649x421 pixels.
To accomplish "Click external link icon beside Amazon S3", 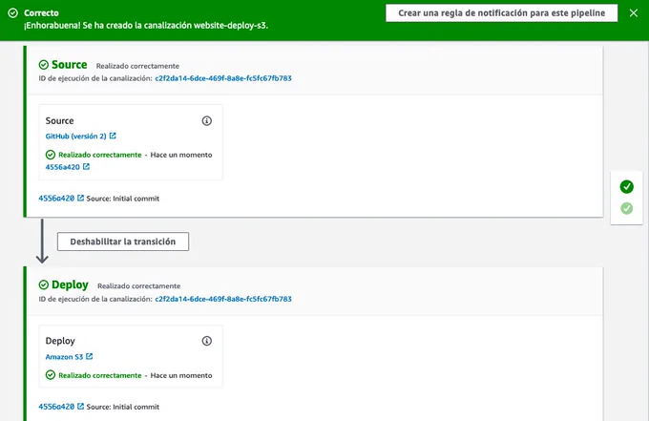I will (x=90, y=356).
